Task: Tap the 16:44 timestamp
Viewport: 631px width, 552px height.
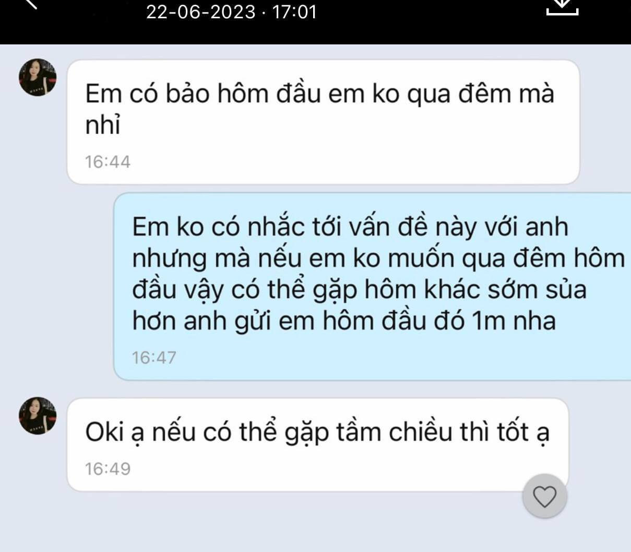Action: tap(108, 162)
